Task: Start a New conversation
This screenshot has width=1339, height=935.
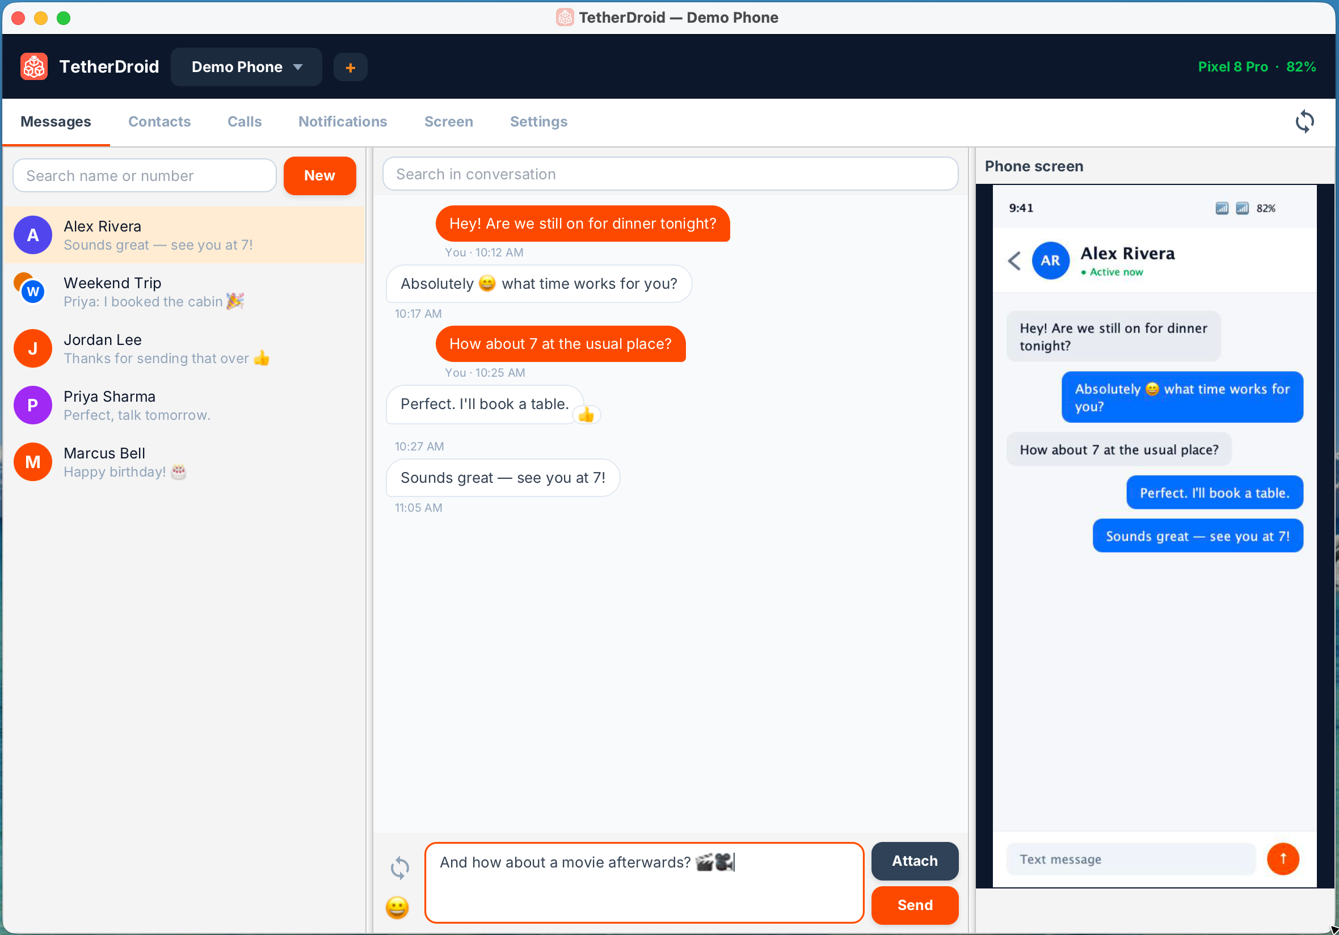Action: click(x=319, y=175)
